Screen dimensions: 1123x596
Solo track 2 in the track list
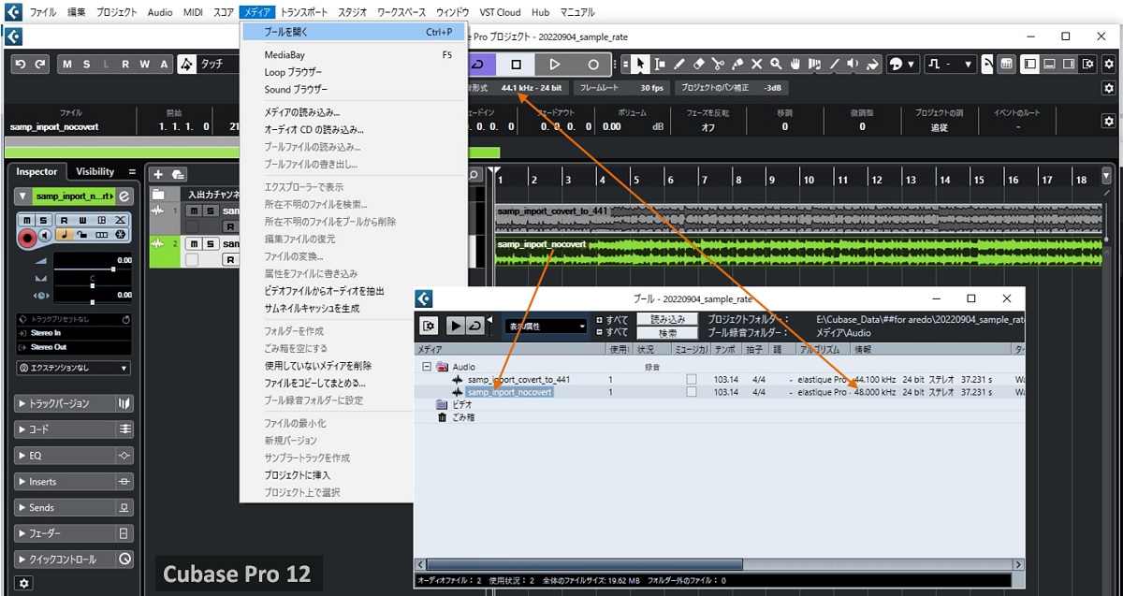(209, 244)
